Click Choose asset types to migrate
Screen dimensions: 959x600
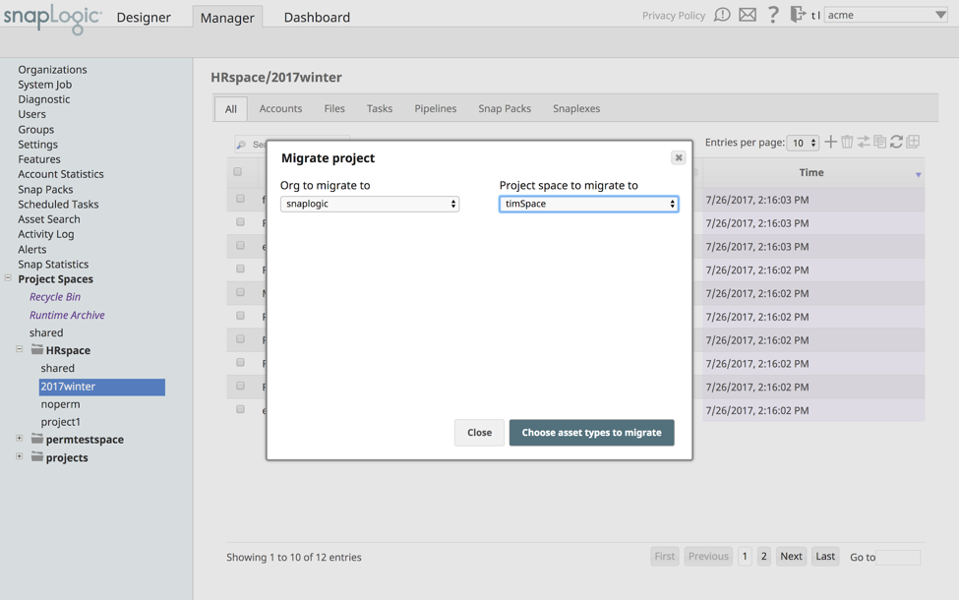(x=591, y=433)
